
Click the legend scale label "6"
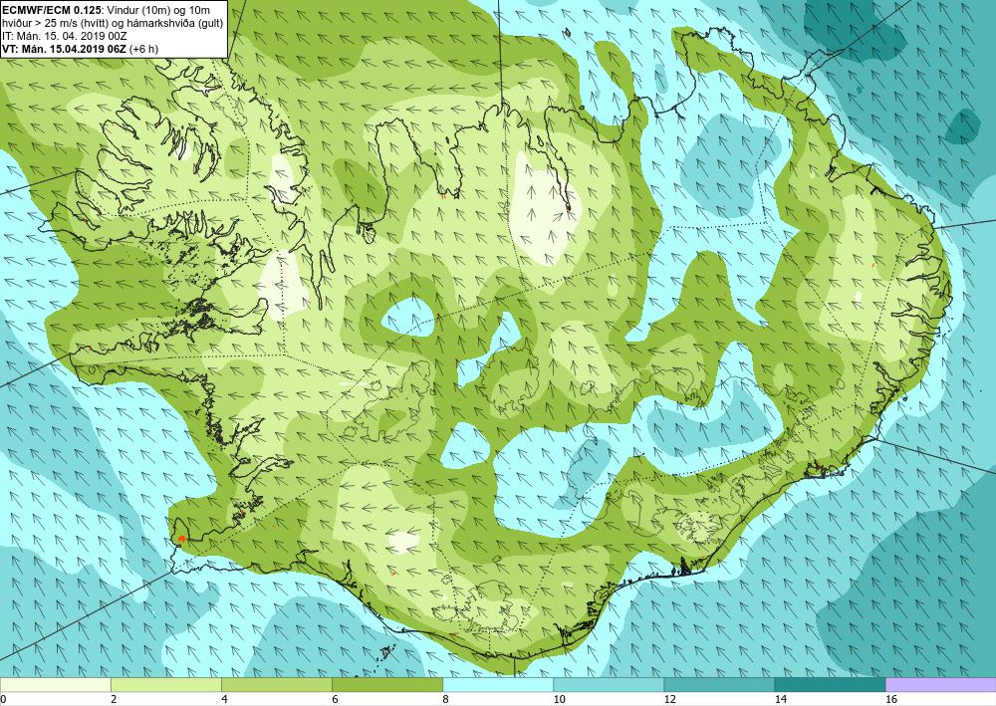[x=335, y=699]
